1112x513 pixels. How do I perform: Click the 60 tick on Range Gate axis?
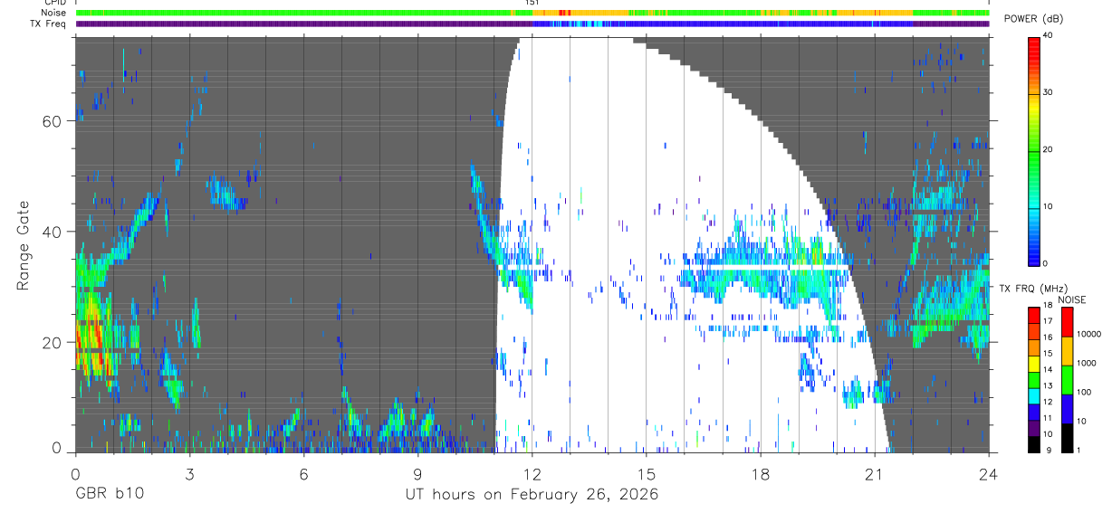pos(53,121)
